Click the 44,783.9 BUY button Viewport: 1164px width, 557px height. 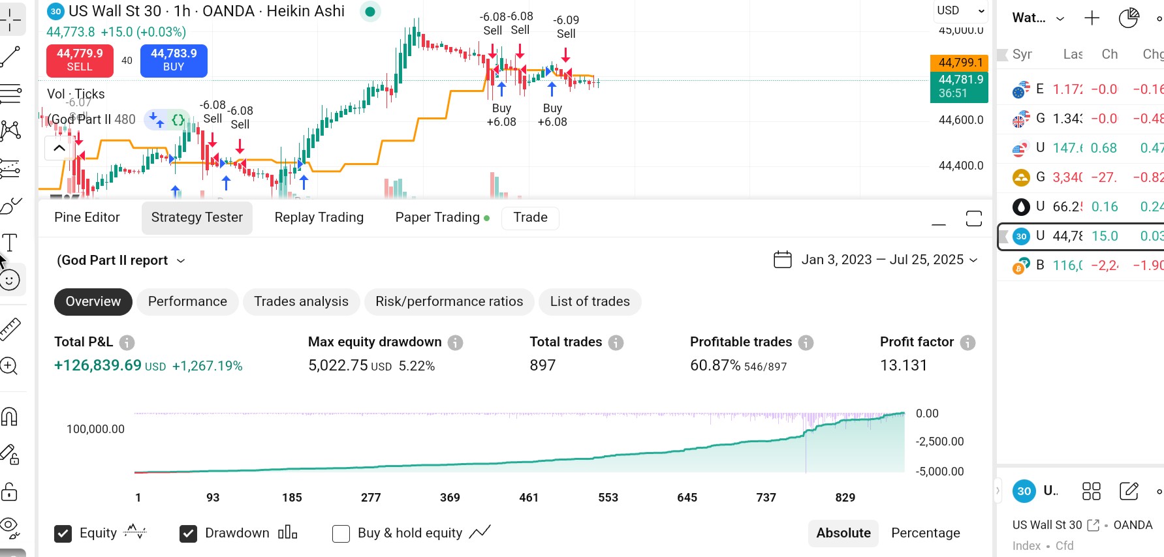click(x=174, y=61)
